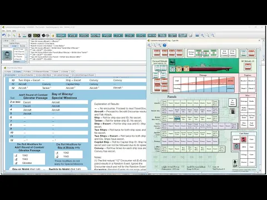Click the green stopwatch marker on submarine display
This screenshot has height=200, width=267.
click(172, 69)
